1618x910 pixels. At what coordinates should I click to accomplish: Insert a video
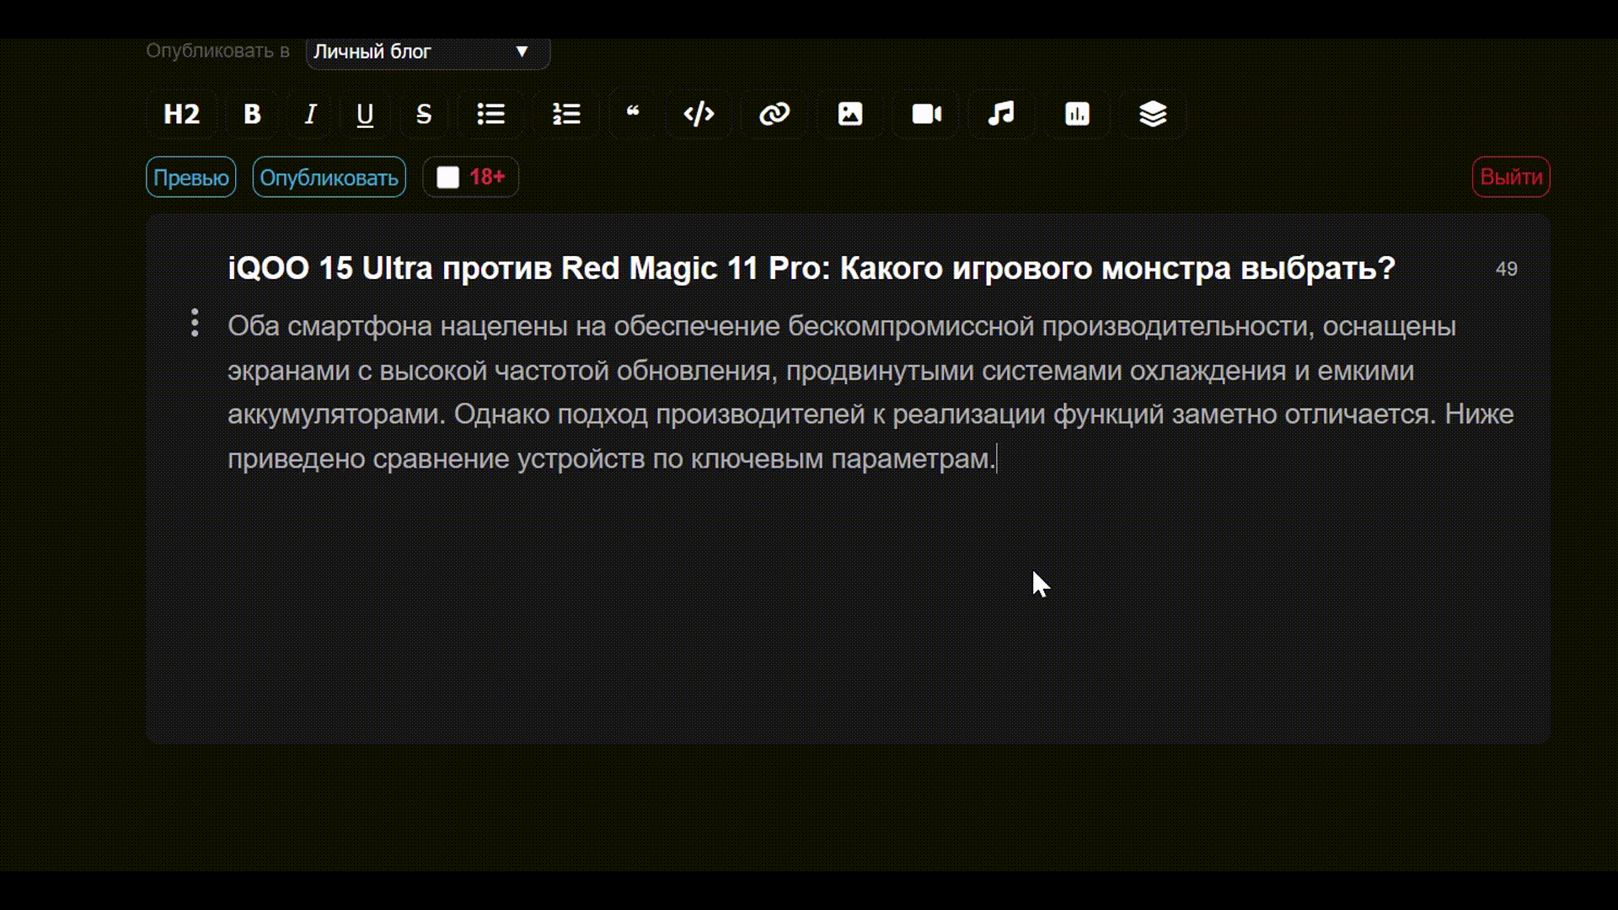[926, 114]
